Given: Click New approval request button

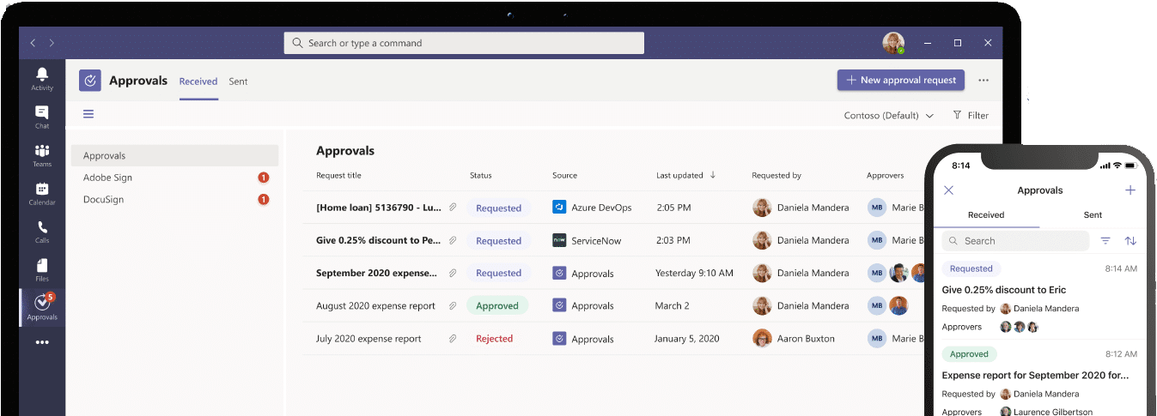Looking at the screenshot, I should (x=900, y=80).
